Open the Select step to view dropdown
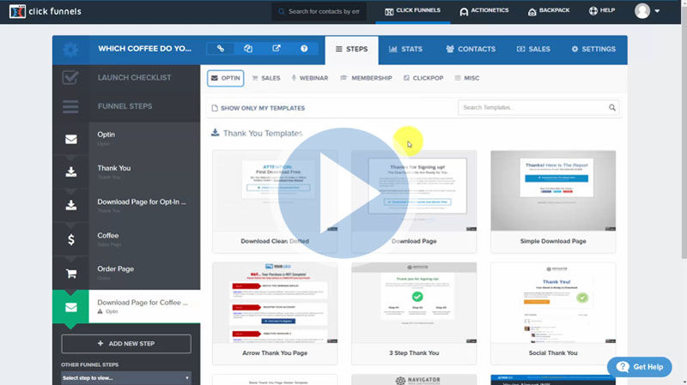This screenshot has height=385, width=687. pos(125,377)
